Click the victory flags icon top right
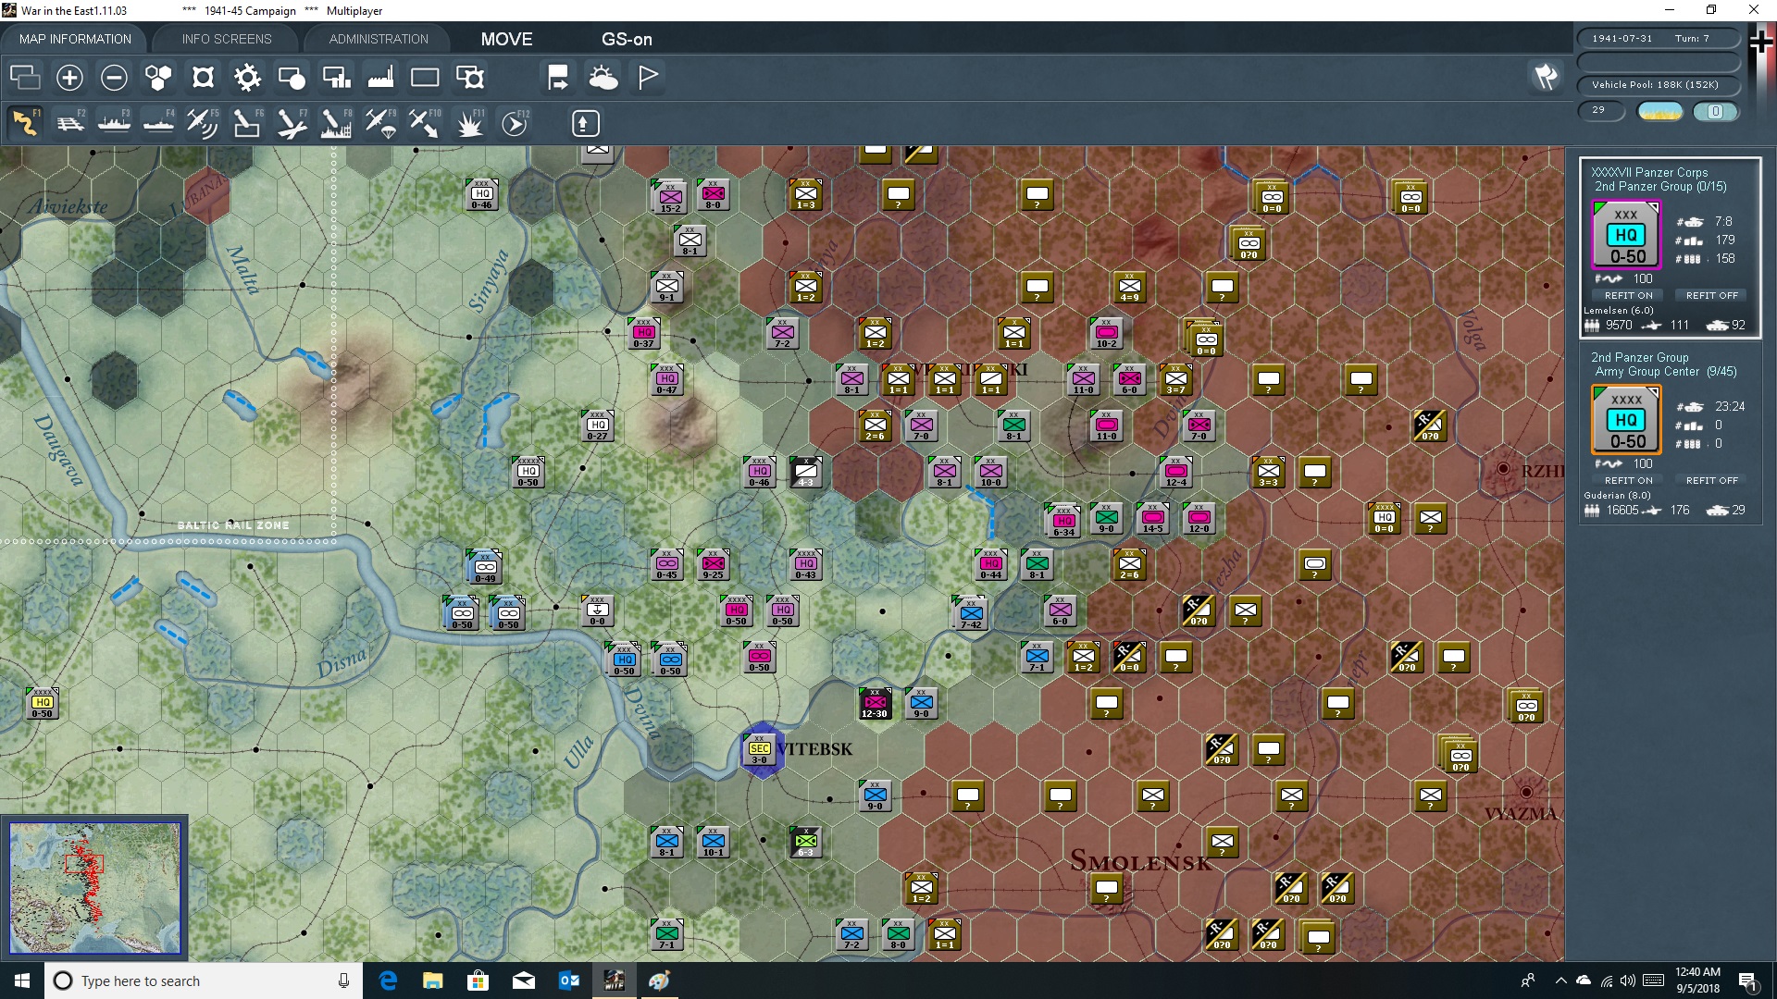The height and width of the screenshot is (999, 1777). coord(1546,77)
